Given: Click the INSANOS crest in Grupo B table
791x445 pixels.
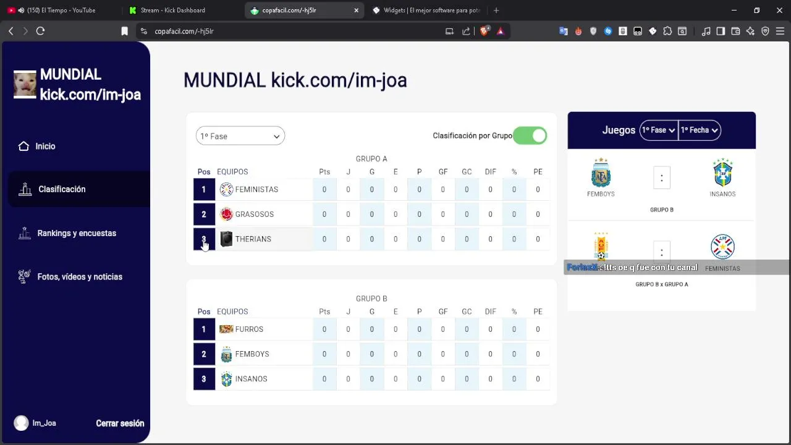Looking at the screenshot, I should [226, 379].
